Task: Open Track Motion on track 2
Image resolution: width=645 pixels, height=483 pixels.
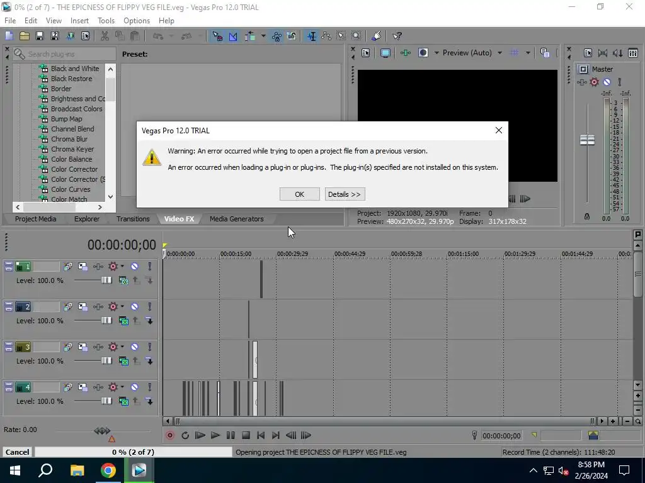Action: coord(83,307)
